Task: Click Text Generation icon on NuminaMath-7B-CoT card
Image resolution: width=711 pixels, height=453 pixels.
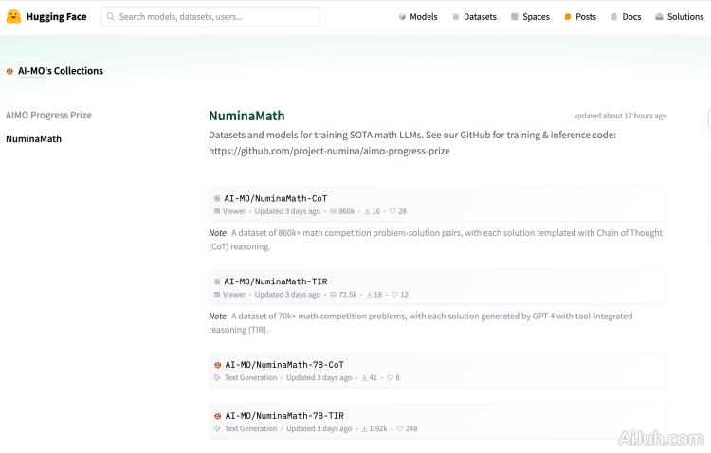Action: [x=217, y=378]
